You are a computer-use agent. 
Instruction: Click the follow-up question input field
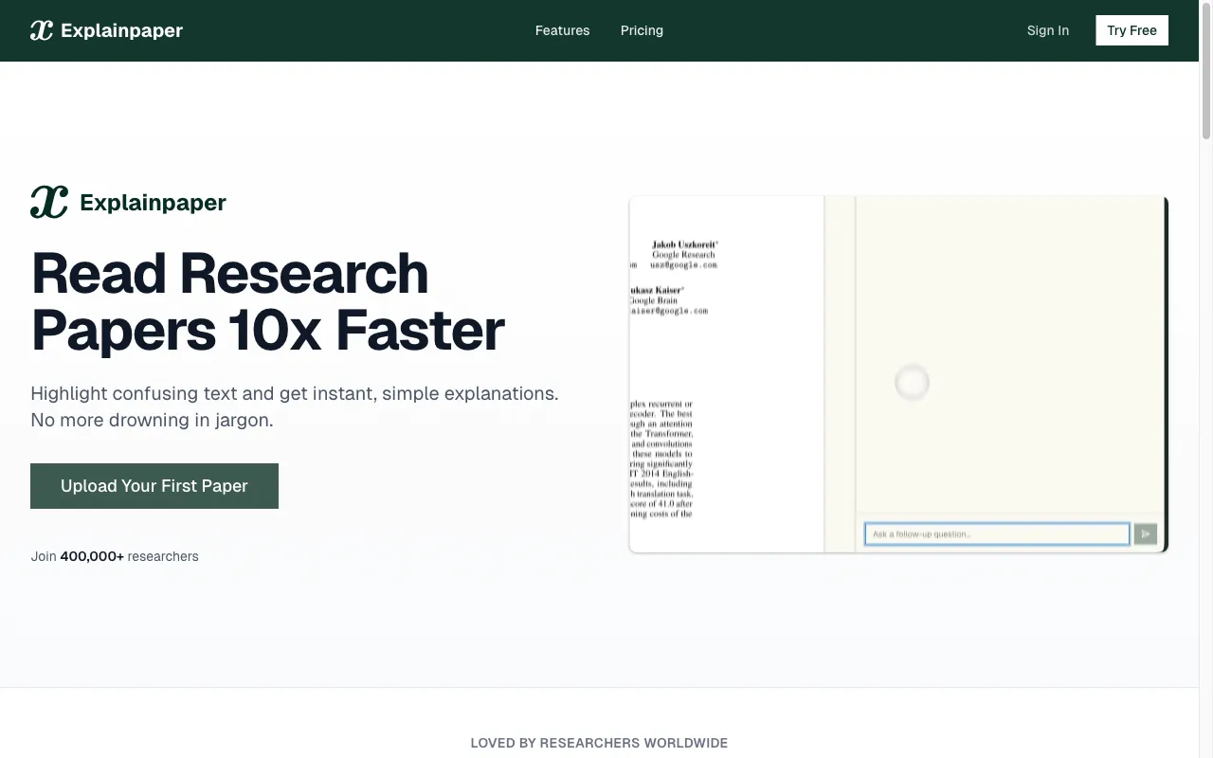[997, 534]
